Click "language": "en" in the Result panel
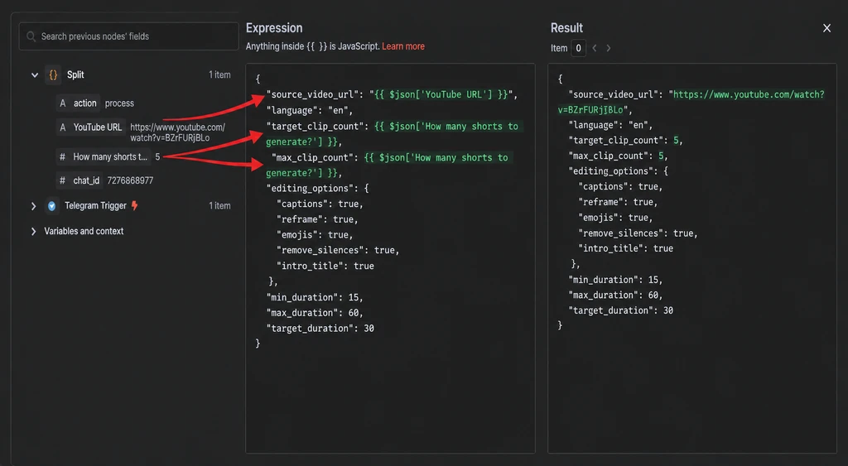Viewport: 848px width, 466px height. tap(610, 126)
